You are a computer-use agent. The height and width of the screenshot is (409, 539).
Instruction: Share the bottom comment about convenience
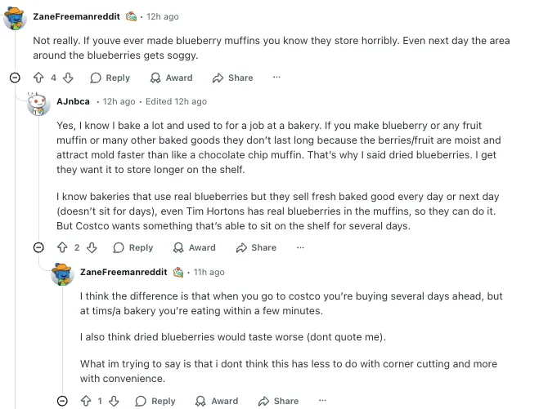278,401
